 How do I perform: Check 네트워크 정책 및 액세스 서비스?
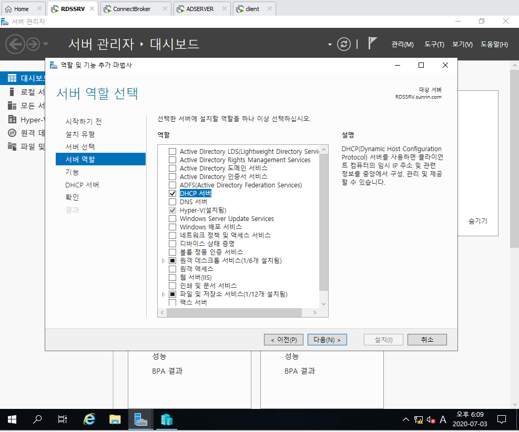[x=172, y=235]
